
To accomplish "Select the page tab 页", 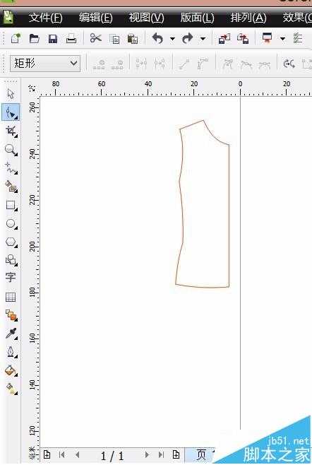I will [x=200, y=454].
